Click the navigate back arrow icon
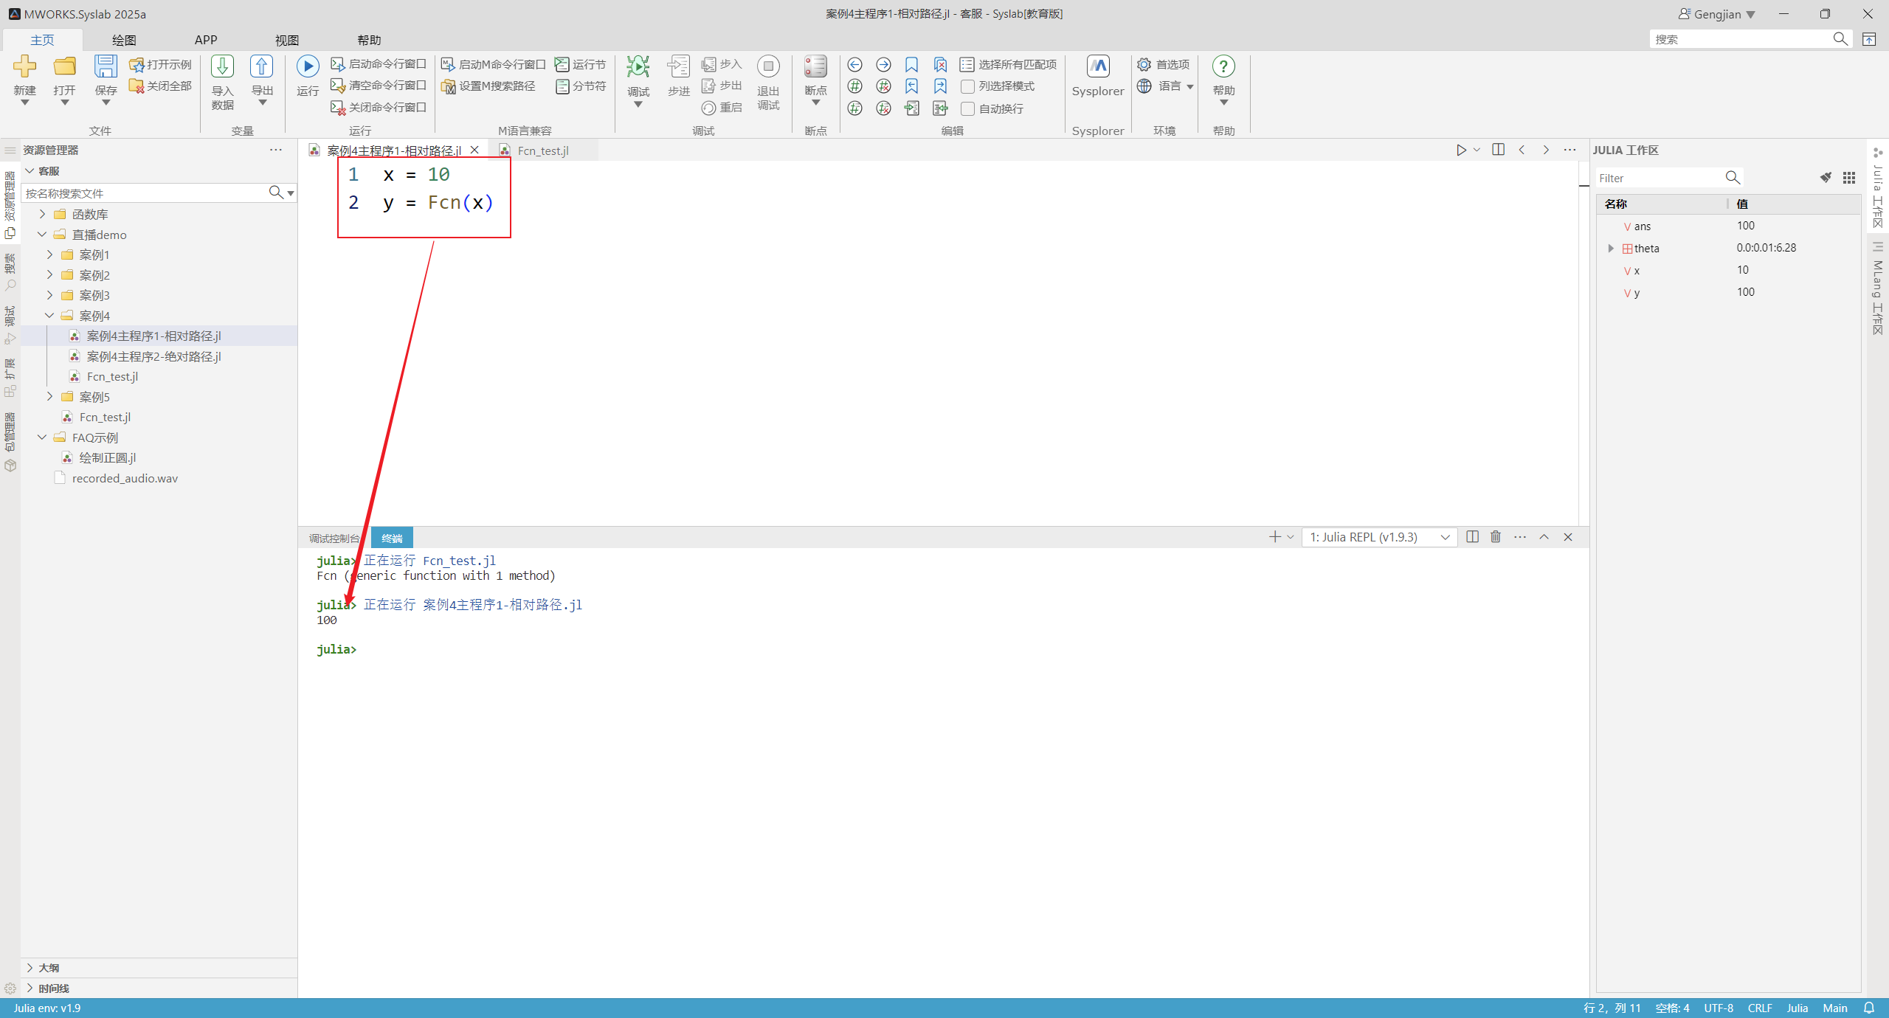 pyautogui.click(x=854, y=65)
